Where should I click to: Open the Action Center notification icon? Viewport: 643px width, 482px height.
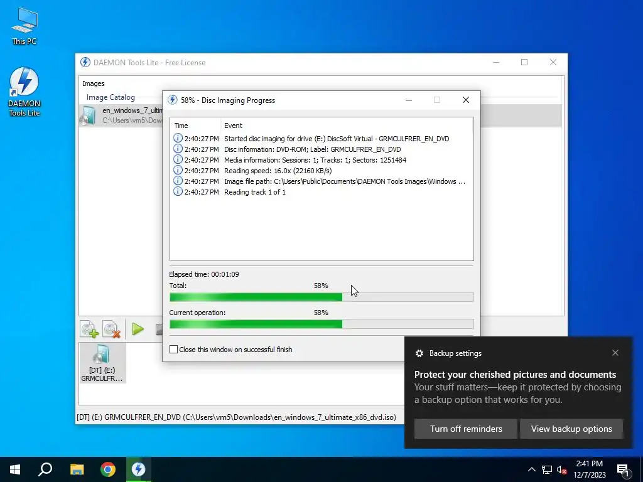click(x=624, y=469)
